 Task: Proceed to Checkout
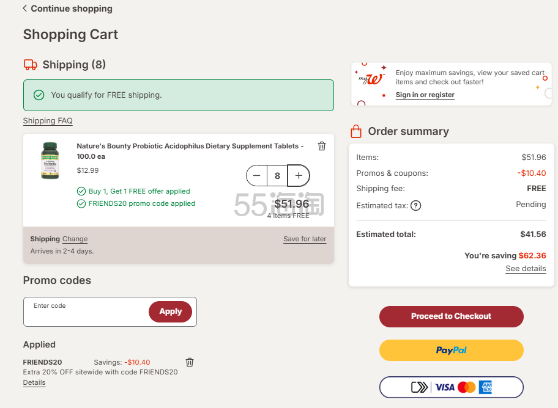451,316
